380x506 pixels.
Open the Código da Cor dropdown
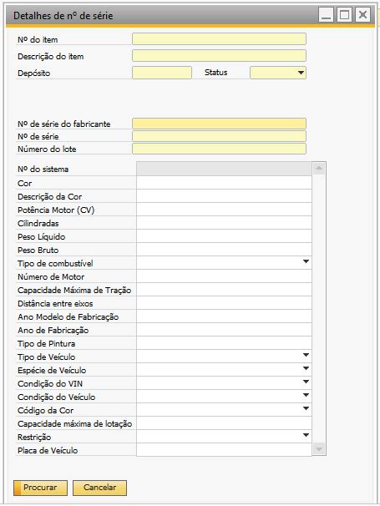pos(306,409)
